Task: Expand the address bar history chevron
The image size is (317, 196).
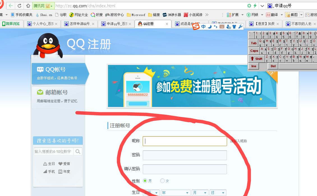Action: 262,6
